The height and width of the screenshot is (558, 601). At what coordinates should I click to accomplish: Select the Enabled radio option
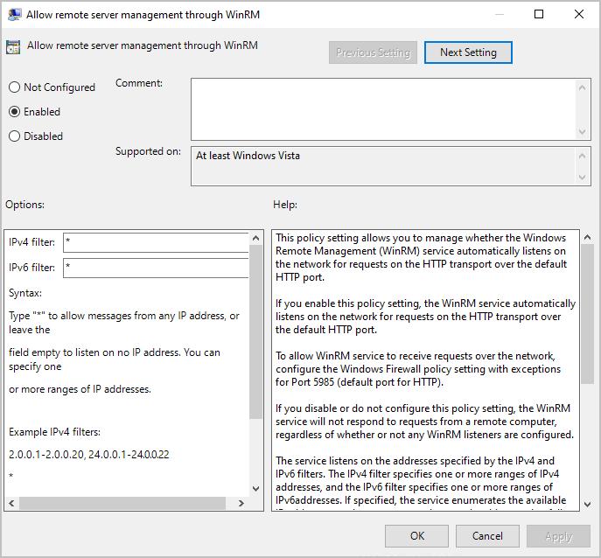14,112
